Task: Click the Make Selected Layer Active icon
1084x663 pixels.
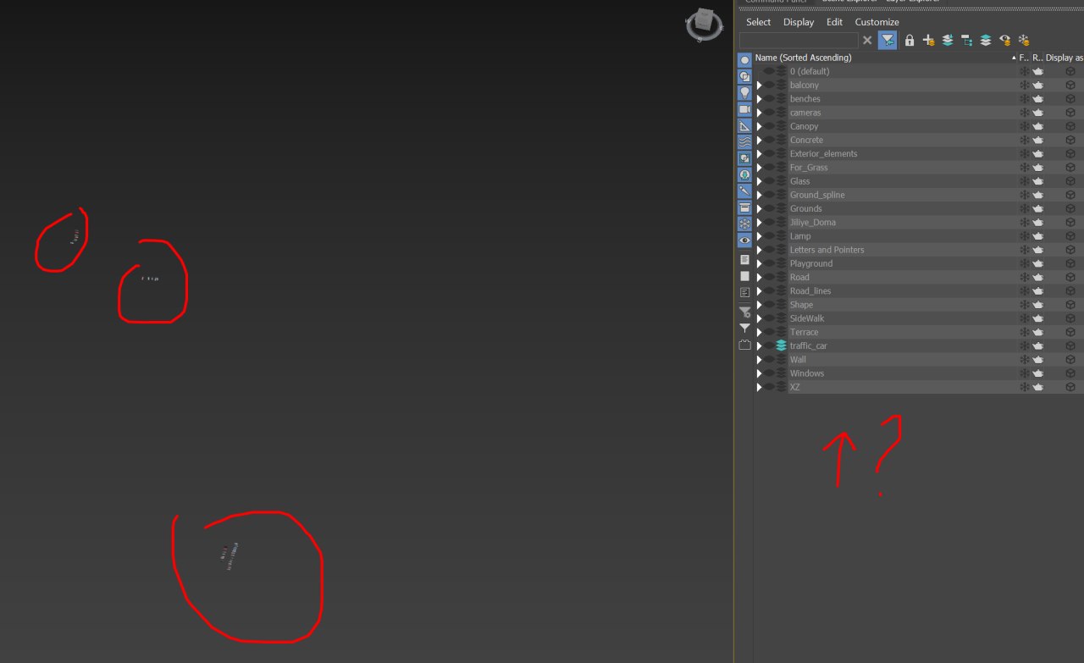Action: click(x=986, y=40)
